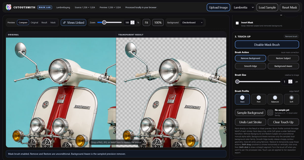Click the ORIGINAL pane header label
The image size is (304, 160).
(13, 35)
